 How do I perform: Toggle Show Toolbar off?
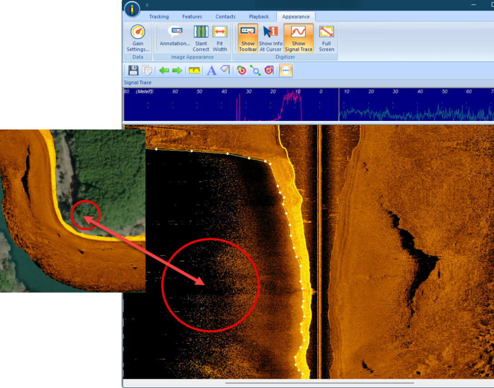pyautogui.click(x=248, y=38)
